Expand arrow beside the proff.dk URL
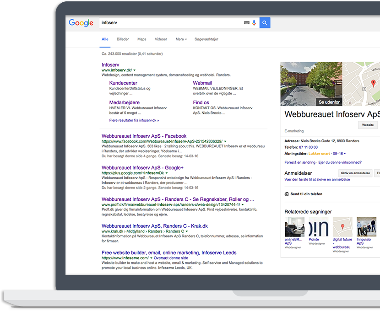This screenshot has height=311, width=380. pyautogui.click(x=243, y=205)
